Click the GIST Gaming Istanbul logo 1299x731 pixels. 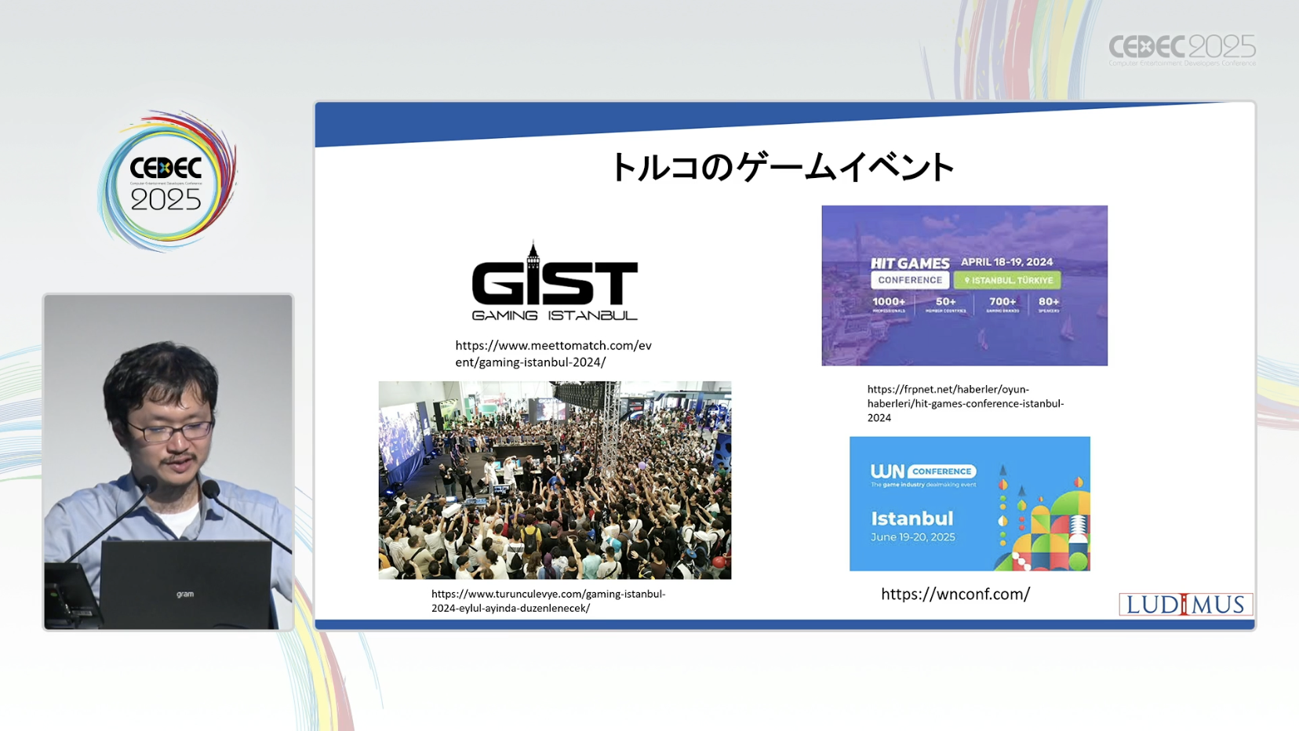point(555,282)
